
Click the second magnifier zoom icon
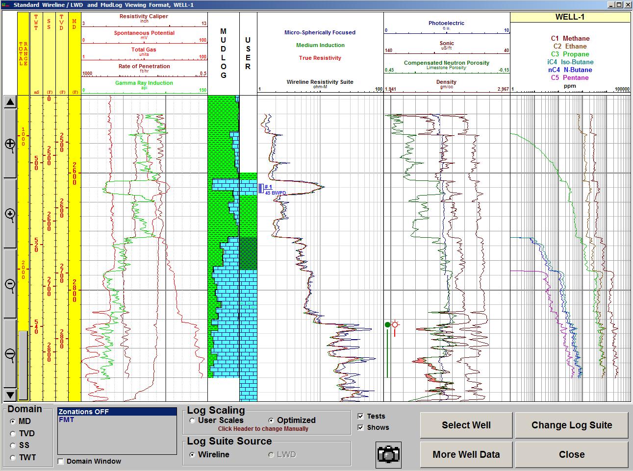click(x=10, y=215)
